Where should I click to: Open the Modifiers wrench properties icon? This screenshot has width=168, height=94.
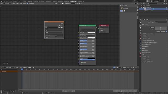[x=140, y=41]
